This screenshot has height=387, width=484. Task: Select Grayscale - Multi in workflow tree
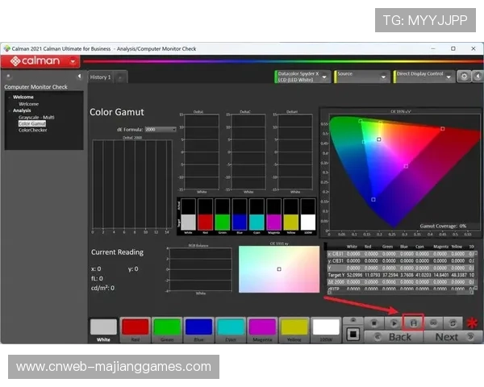pos(36,117)
